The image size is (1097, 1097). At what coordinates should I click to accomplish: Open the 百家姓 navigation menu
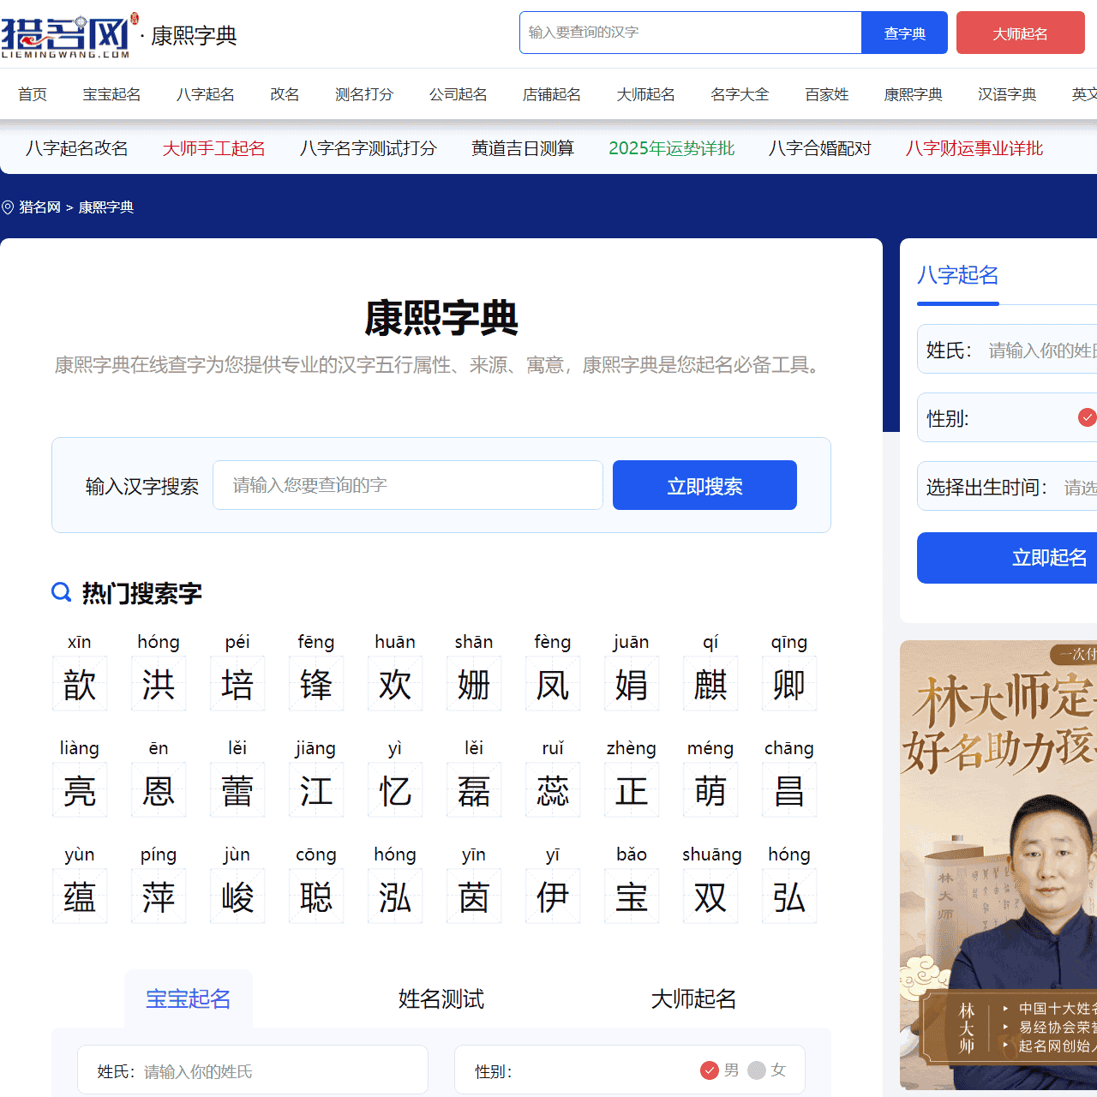click(826, 94)
